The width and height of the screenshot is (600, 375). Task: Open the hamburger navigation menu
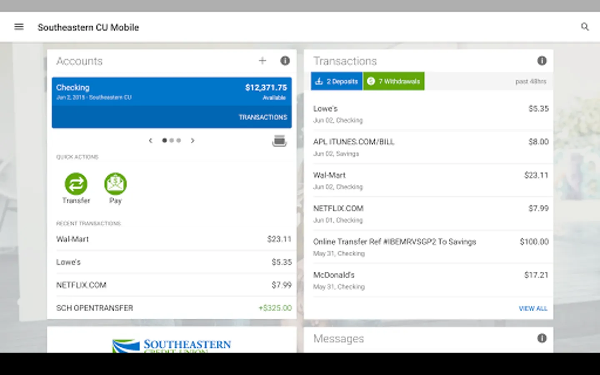(19, 27)
